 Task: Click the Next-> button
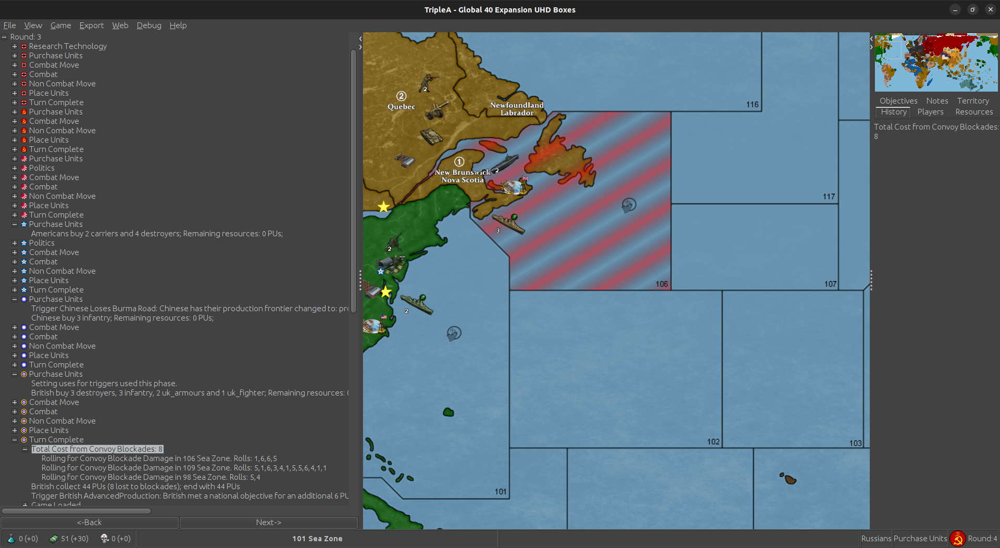pyautogui.click(x=269, y=522)
